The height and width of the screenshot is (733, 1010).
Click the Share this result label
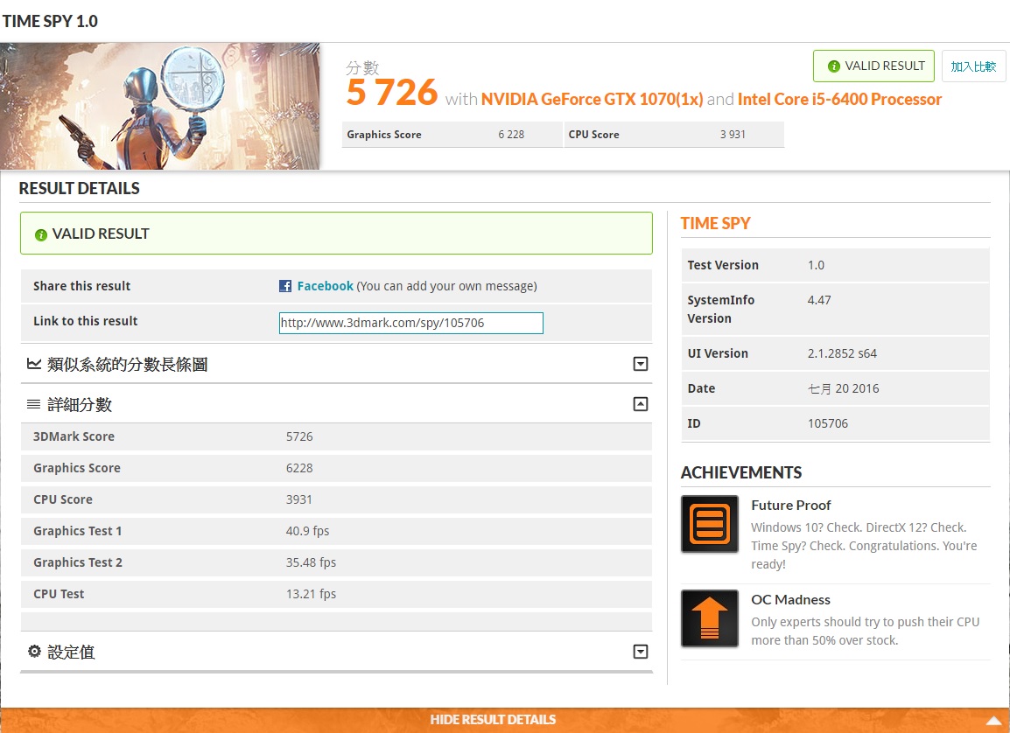tap(81, 286)
